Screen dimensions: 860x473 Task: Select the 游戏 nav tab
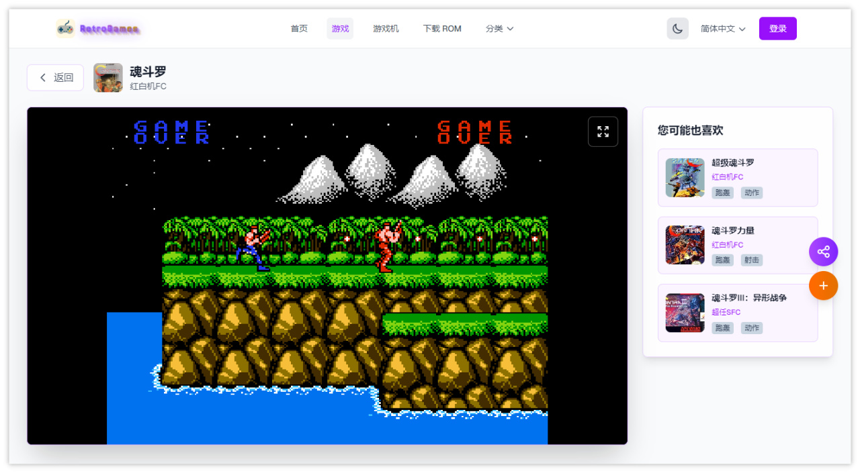[x=340, y=29]
